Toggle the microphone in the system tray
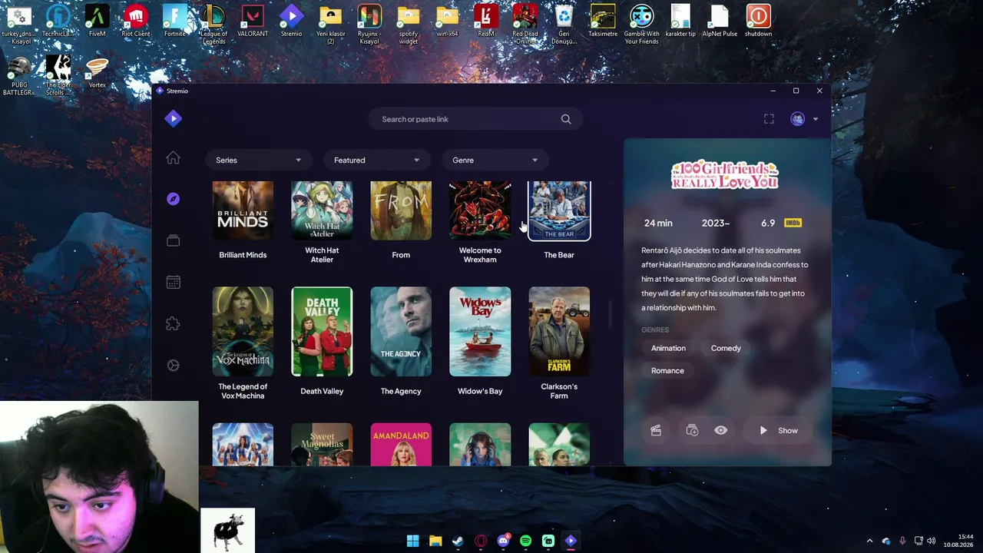Image resolution: width=983 pixels, height=553 pixels. pyautogui.click(x=902, y=541)
